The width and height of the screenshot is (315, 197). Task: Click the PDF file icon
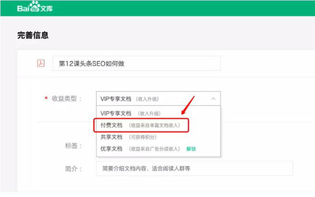click(41, 64)
